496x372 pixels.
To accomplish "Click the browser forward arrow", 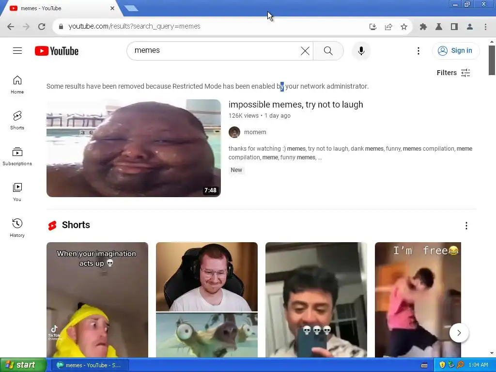I will coord(26,27).
